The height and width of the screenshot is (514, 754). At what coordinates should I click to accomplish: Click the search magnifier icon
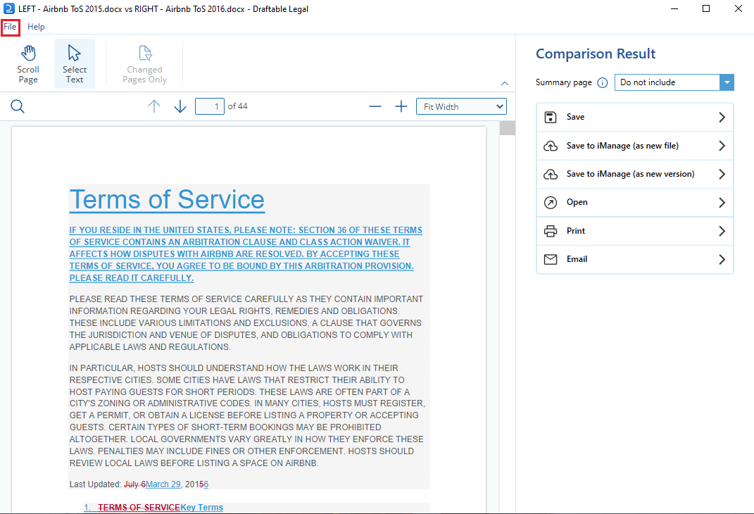pos(18,106)
